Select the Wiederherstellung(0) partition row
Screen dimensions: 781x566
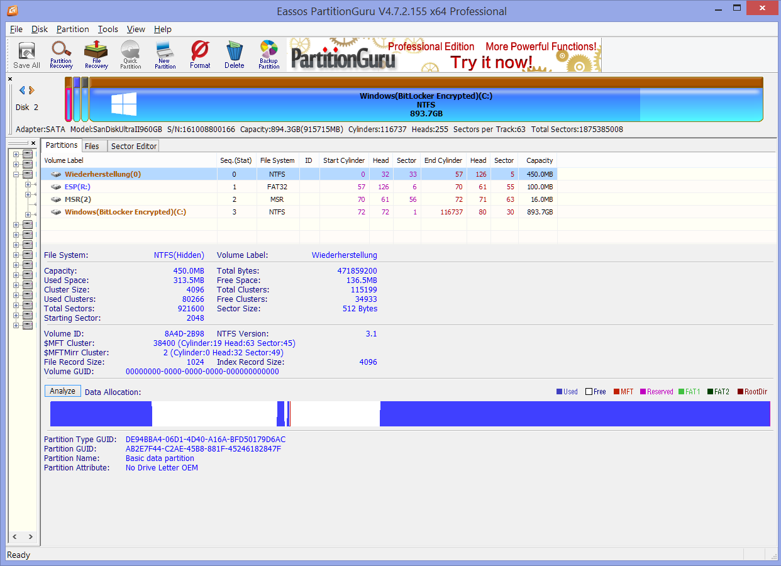pos(299,174)
